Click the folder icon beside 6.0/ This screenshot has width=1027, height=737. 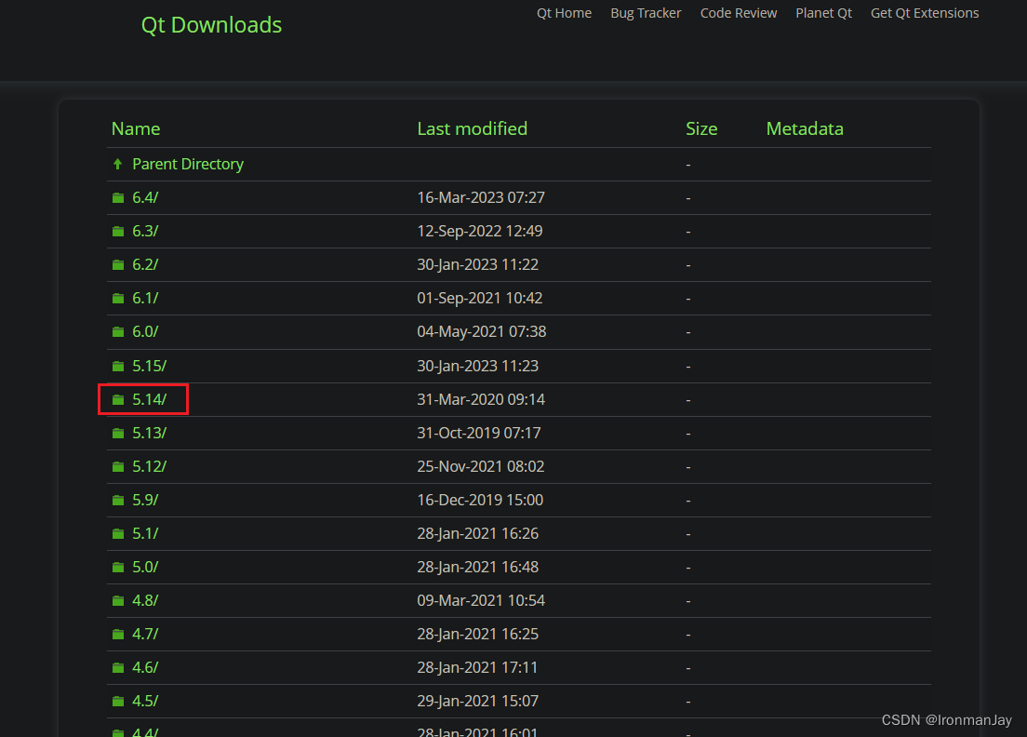click(x=118, y=332)
